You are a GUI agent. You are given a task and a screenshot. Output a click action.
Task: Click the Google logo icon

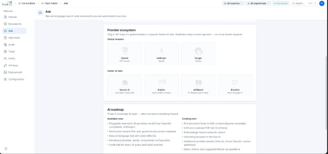(198, 51)
